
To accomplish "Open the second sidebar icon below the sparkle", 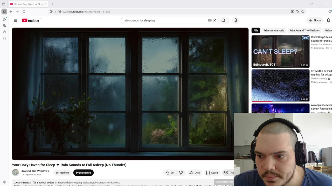I will click(x=4, y=26).
